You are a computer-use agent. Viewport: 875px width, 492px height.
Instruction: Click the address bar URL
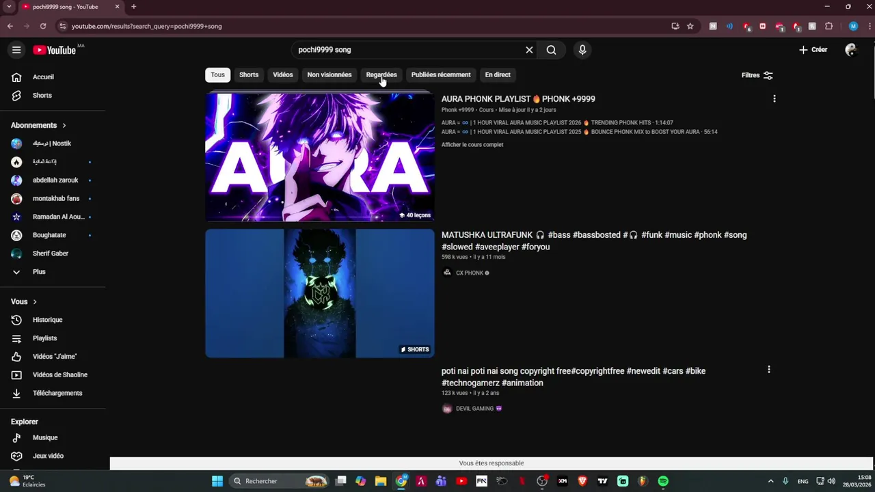coord(147,26)
